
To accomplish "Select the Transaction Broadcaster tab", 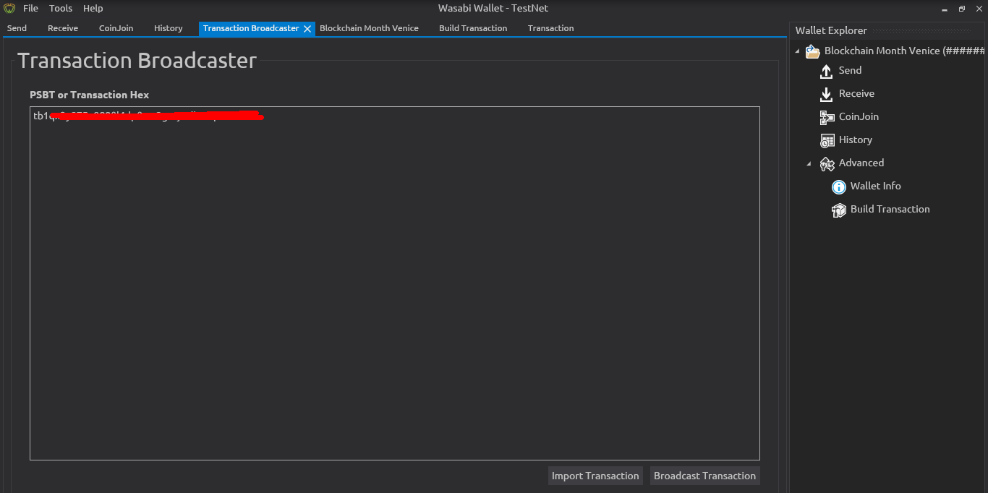I will [251, 28].
